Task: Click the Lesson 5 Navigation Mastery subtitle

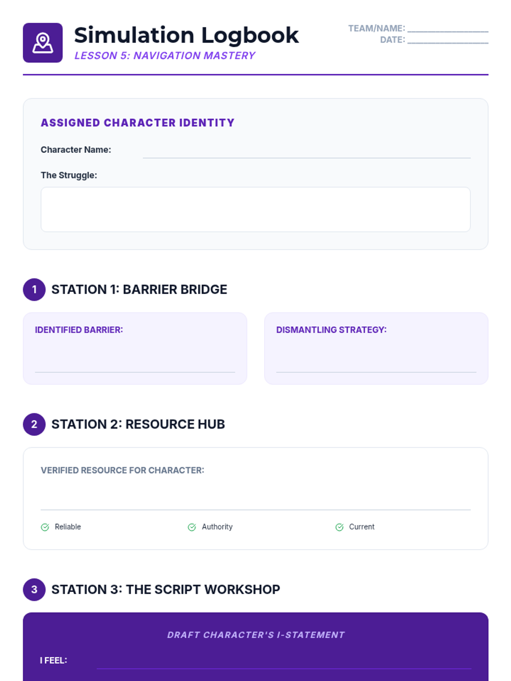Action: coord(165,56)
